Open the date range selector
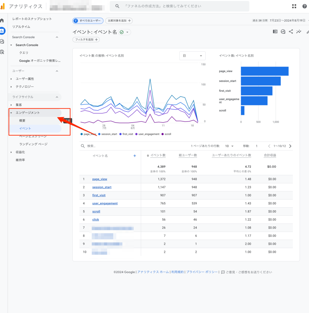Screen dimensions: 309x313 pyautogui.click(x=281, y=20)
